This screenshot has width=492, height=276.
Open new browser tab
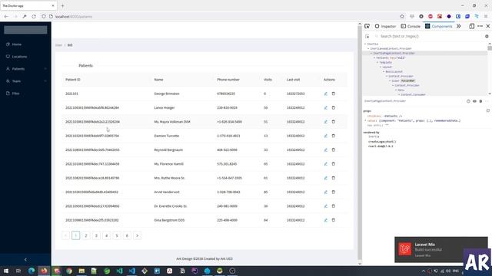tap(62, 5)
